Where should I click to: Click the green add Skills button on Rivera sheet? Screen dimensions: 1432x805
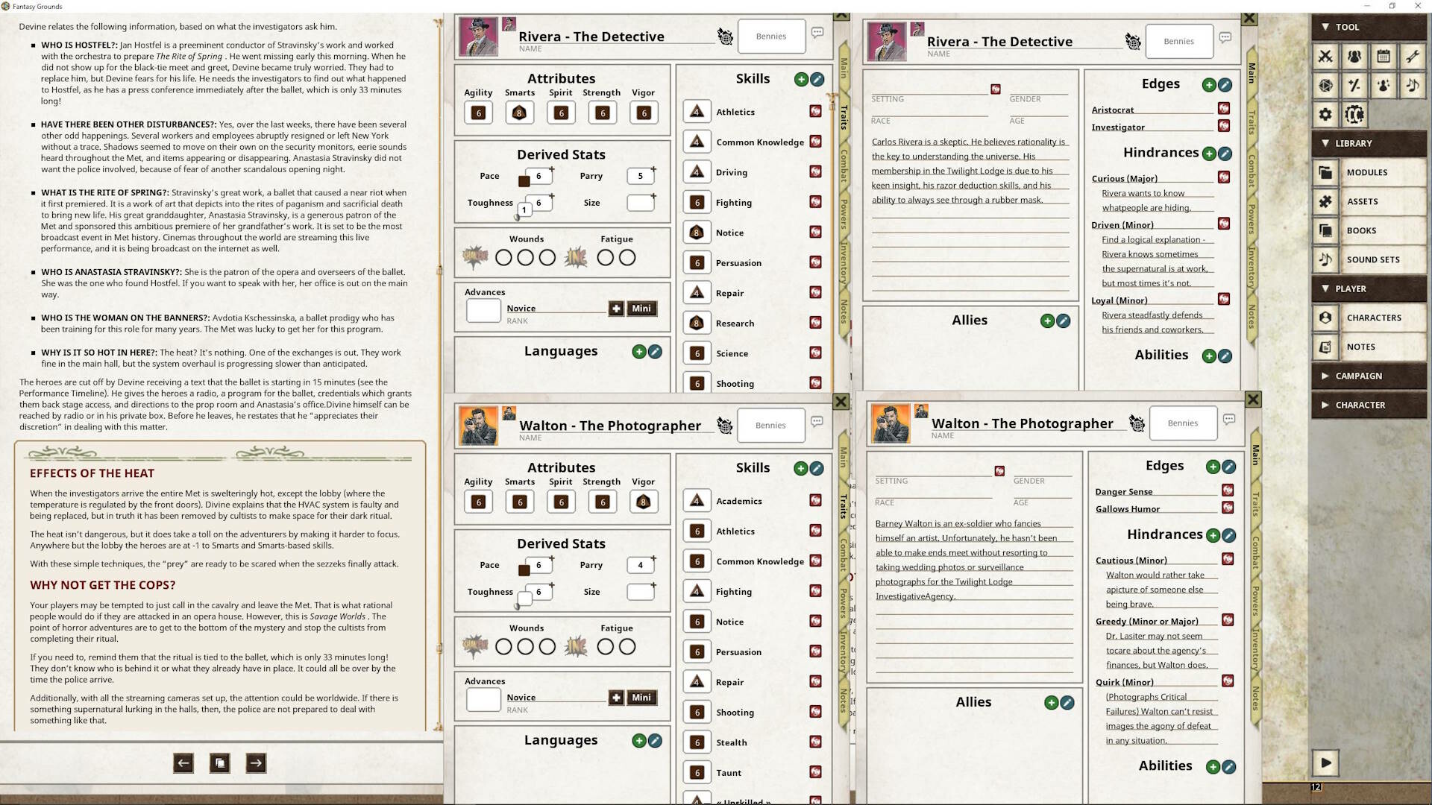click(x=801, y=79)
